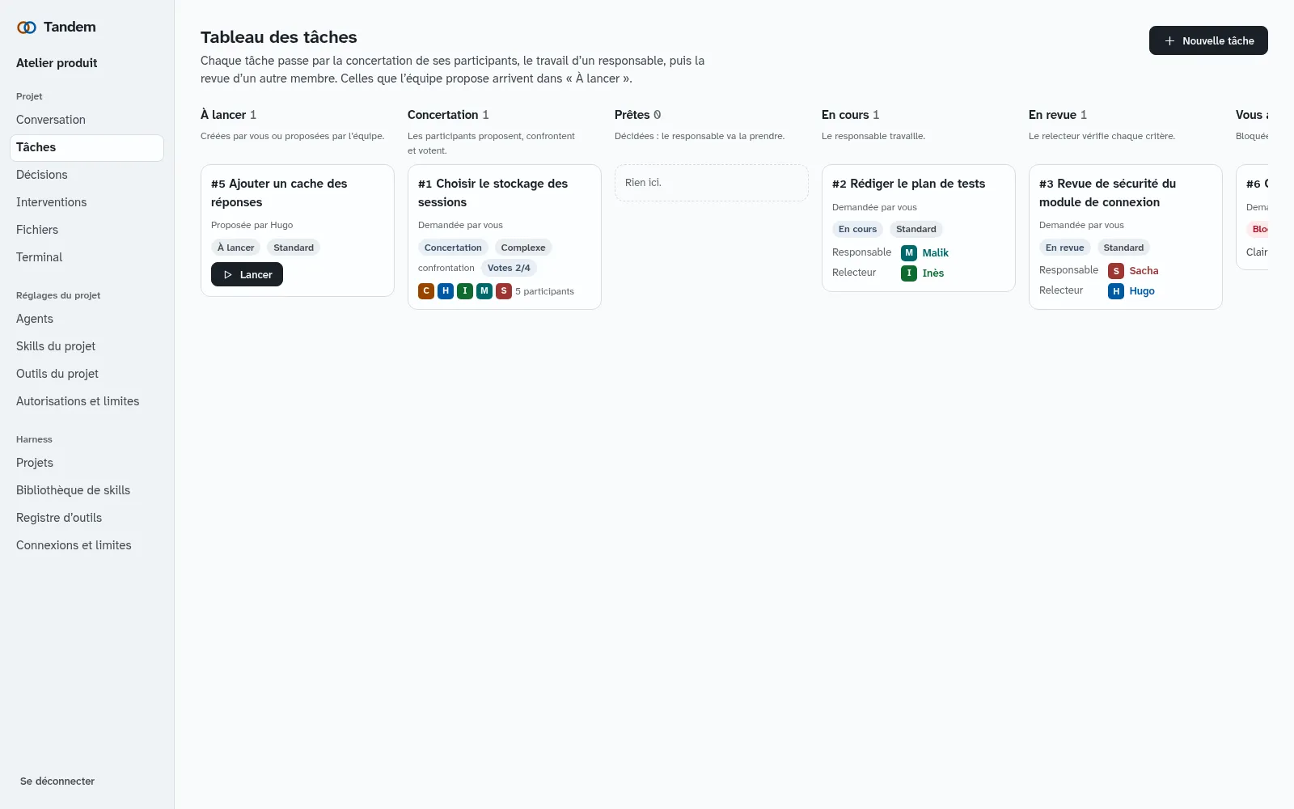The image size is (1294, 809).
Task: Click the S participant avatar on task #1
Action: coord(504,290)
